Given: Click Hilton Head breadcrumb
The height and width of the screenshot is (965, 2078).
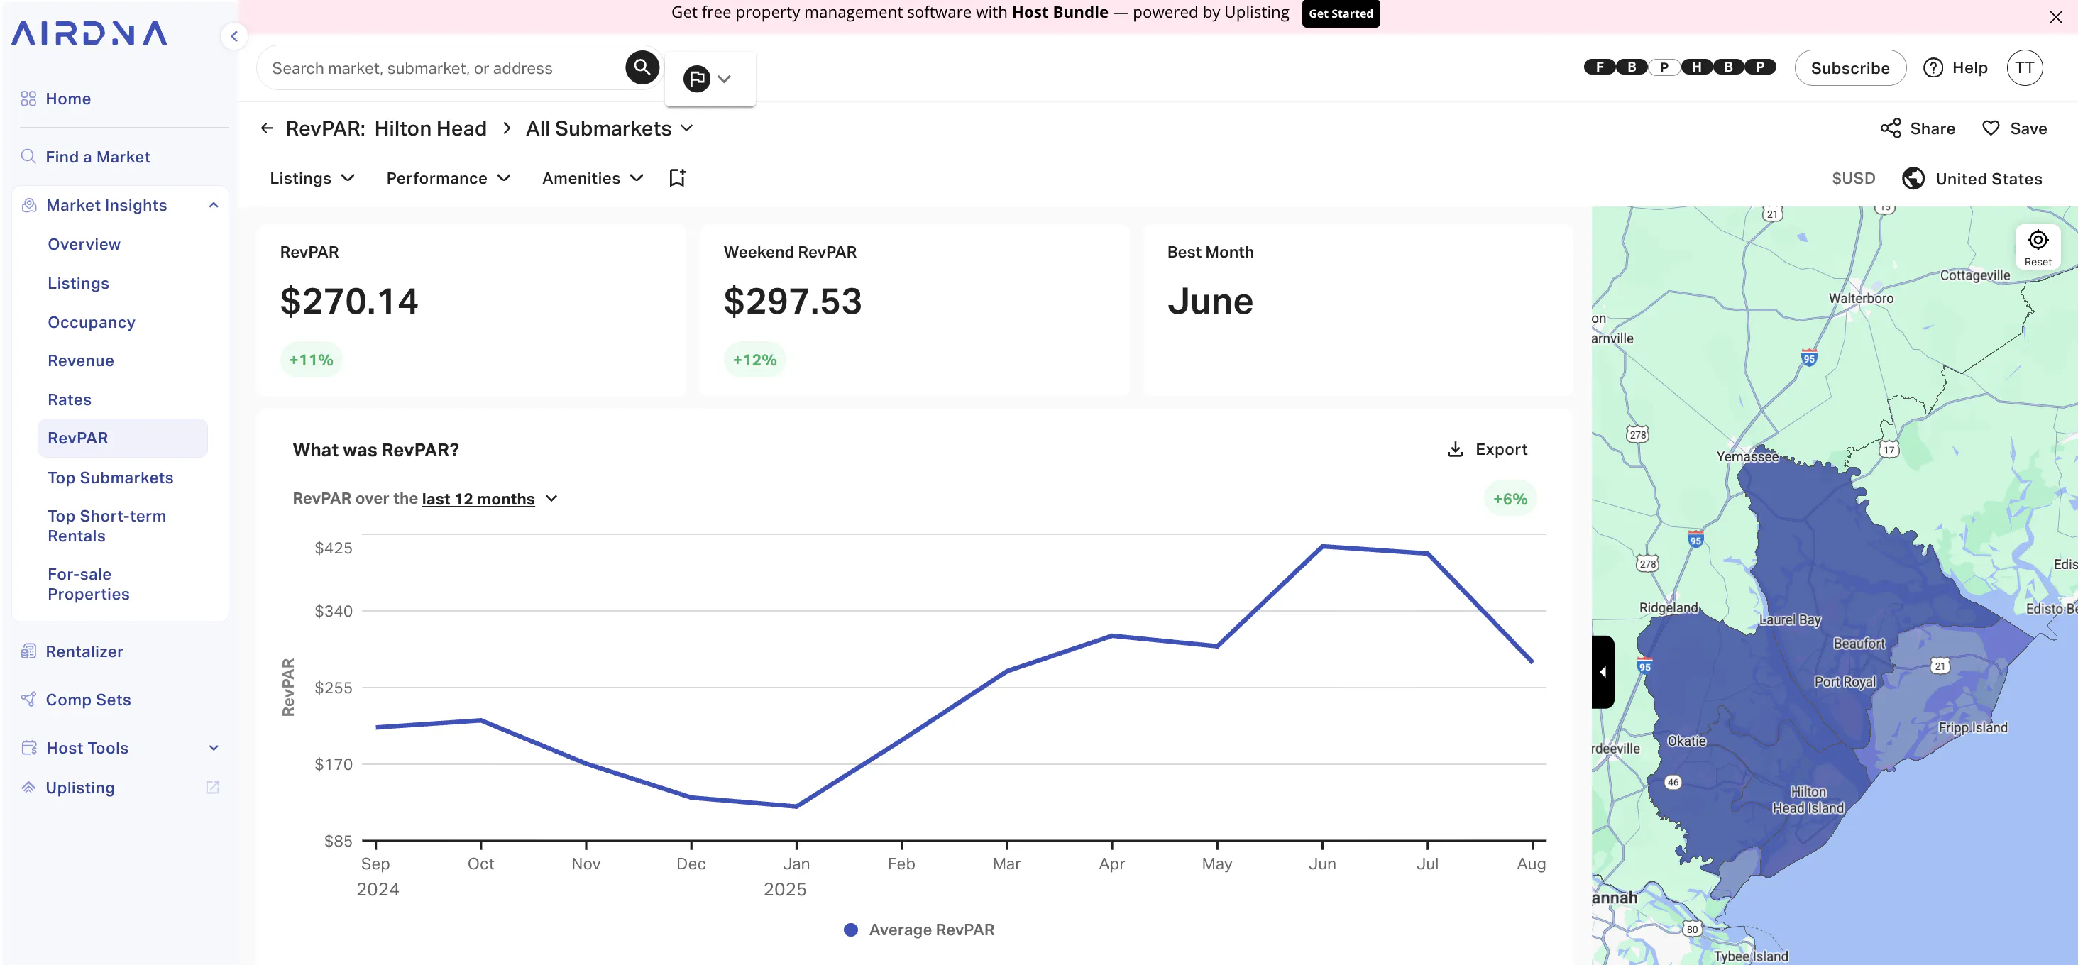Looking at the screenshot, I should click(x=430, y=128).
